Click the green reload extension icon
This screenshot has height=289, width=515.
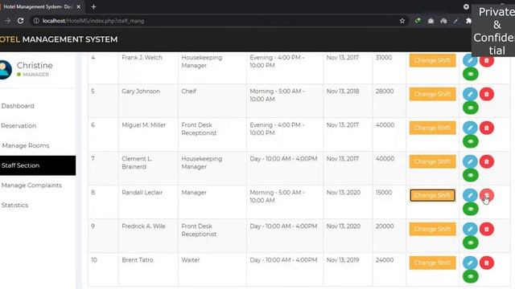(418, 21)
